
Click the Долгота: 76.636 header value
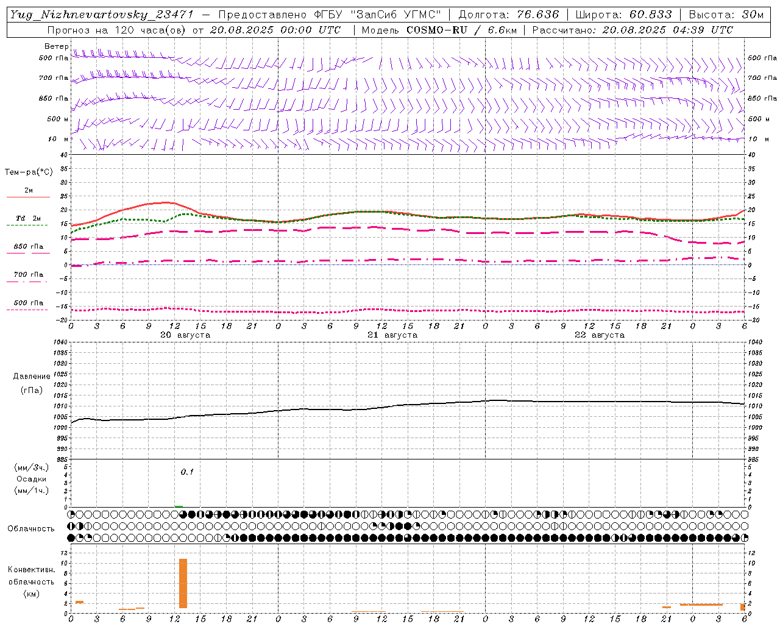point(509,15)
